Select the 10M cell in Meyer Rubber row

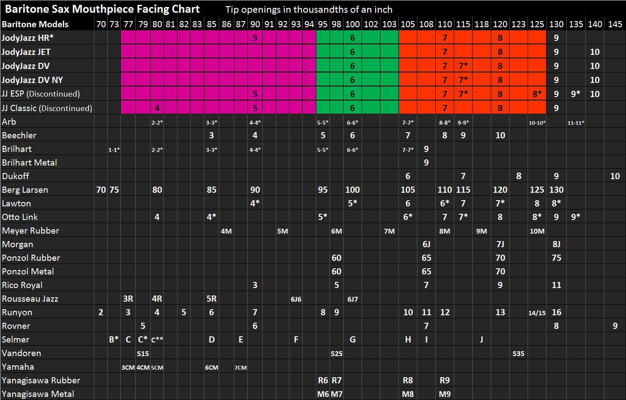(537, 231)
